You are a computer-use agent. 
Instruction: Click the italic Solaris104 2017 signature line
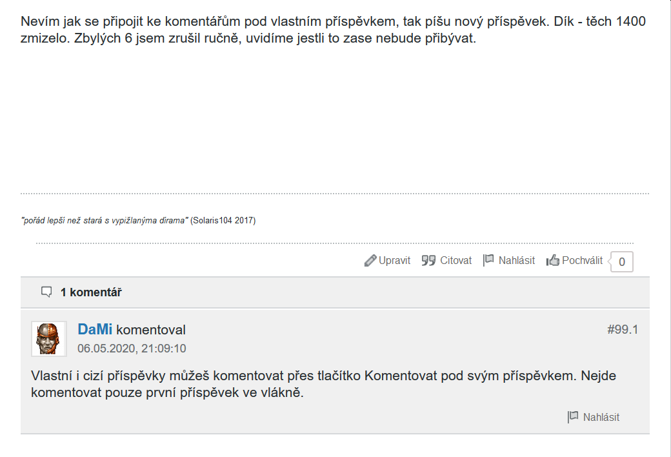[138, 221]
